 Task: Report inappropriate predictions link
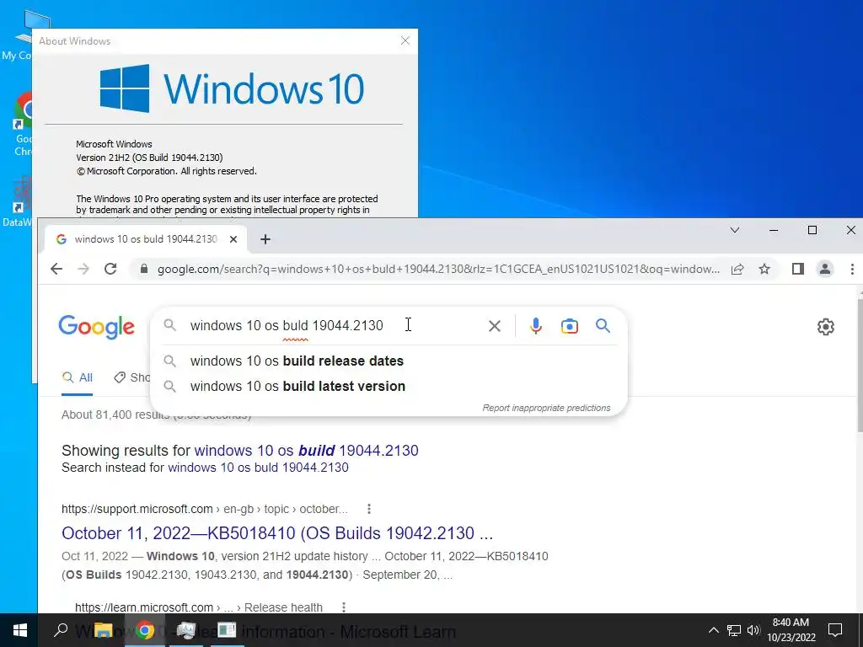coord(546,408)
